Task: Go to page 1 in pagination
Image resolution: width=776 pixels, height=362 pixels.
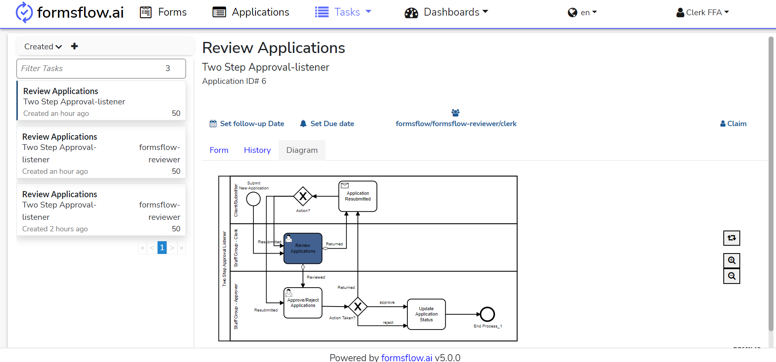Action: 162,248
